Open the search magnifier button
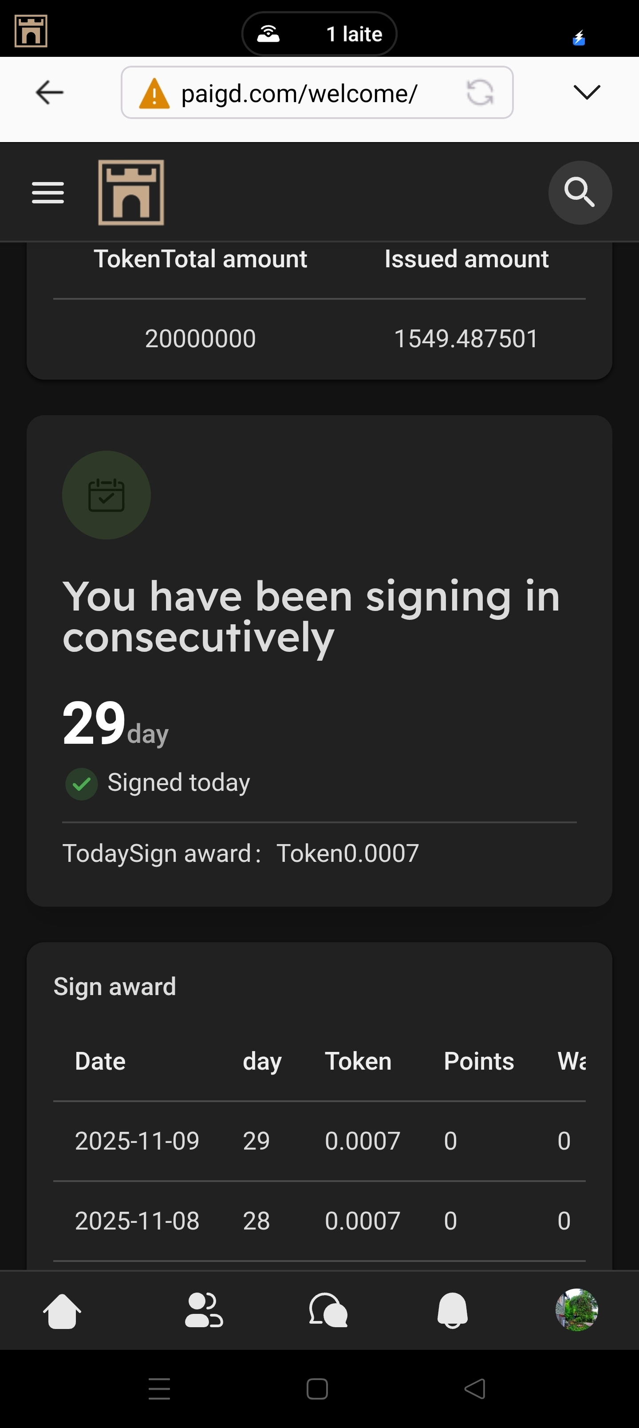Viewport: 639px width, 1428px height. pyautogui.click(x=580, y=193)
